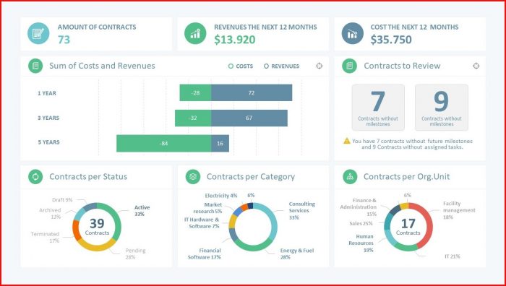Click the Contracts per Org.Unit hierarchy icon
506x286 pixels.
(350, 177)
